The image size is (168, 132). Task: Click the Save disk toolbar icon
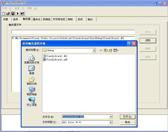click(13, 13)
